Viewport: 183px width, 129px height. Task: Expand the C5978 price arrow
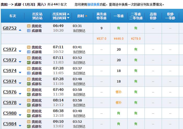point(20,105)
